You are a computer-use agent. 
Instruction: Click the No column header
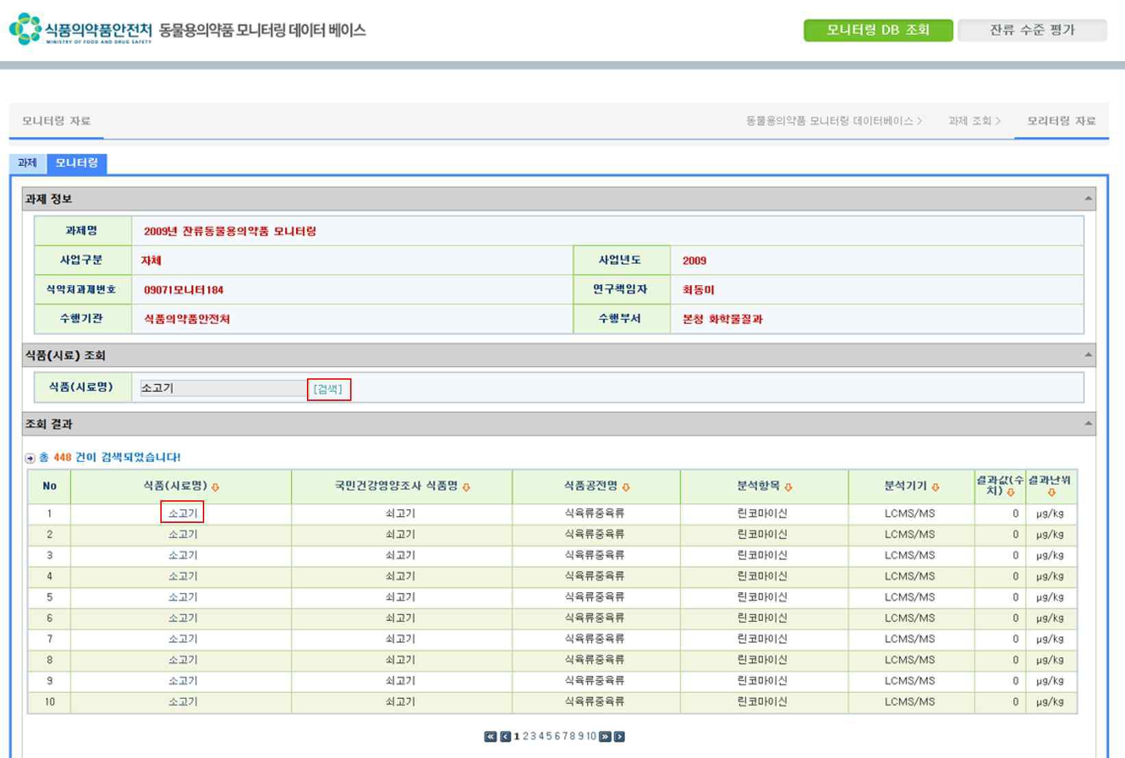click(49, 486)
